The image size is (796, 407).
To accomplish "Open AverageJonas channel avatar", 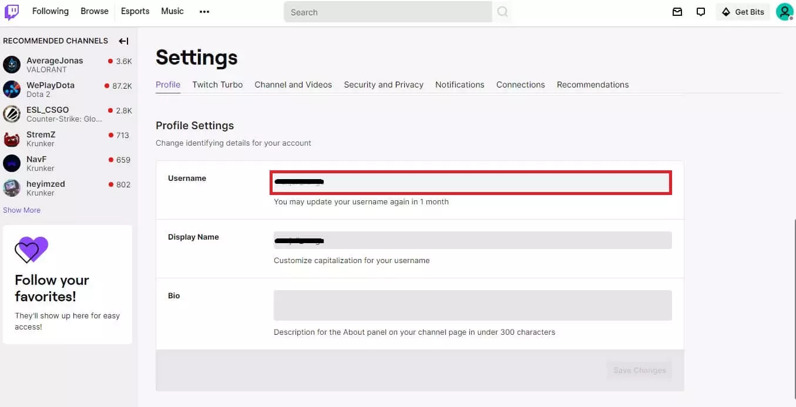I will click(x=12, y=65).
